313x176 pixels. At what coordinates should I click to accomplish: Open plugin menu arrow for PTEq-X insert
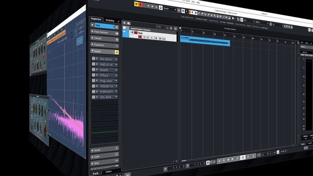(x=116, y=75)
